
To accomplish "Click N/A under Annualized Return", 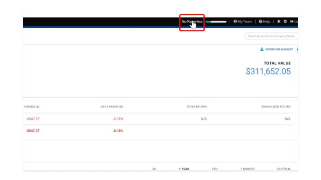I will click(x=287, y=119).
